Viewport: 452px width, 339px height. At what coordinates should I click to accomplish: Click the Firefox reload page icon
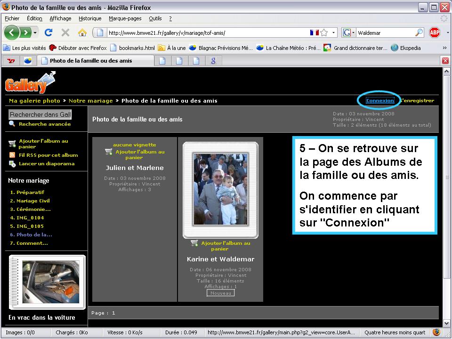click(48, 32)
